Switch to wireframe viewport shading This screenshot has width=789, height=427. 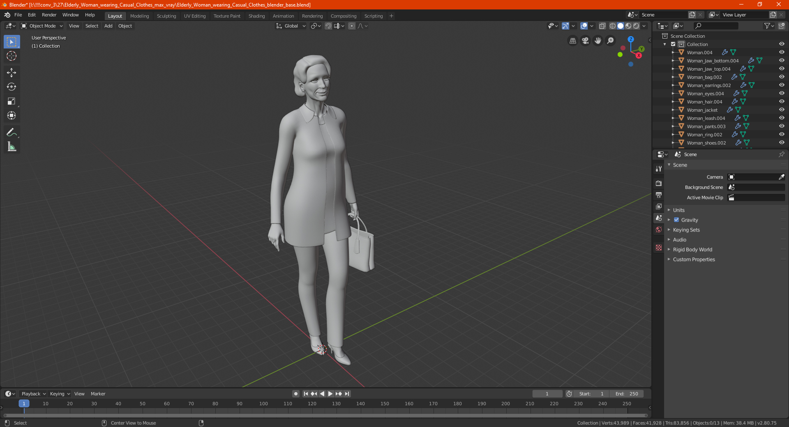(613, 26)
